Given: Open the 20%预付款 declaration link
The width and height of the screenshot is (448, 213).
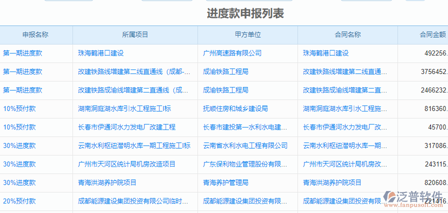Looking at the screenshot, I should [19, 201].
